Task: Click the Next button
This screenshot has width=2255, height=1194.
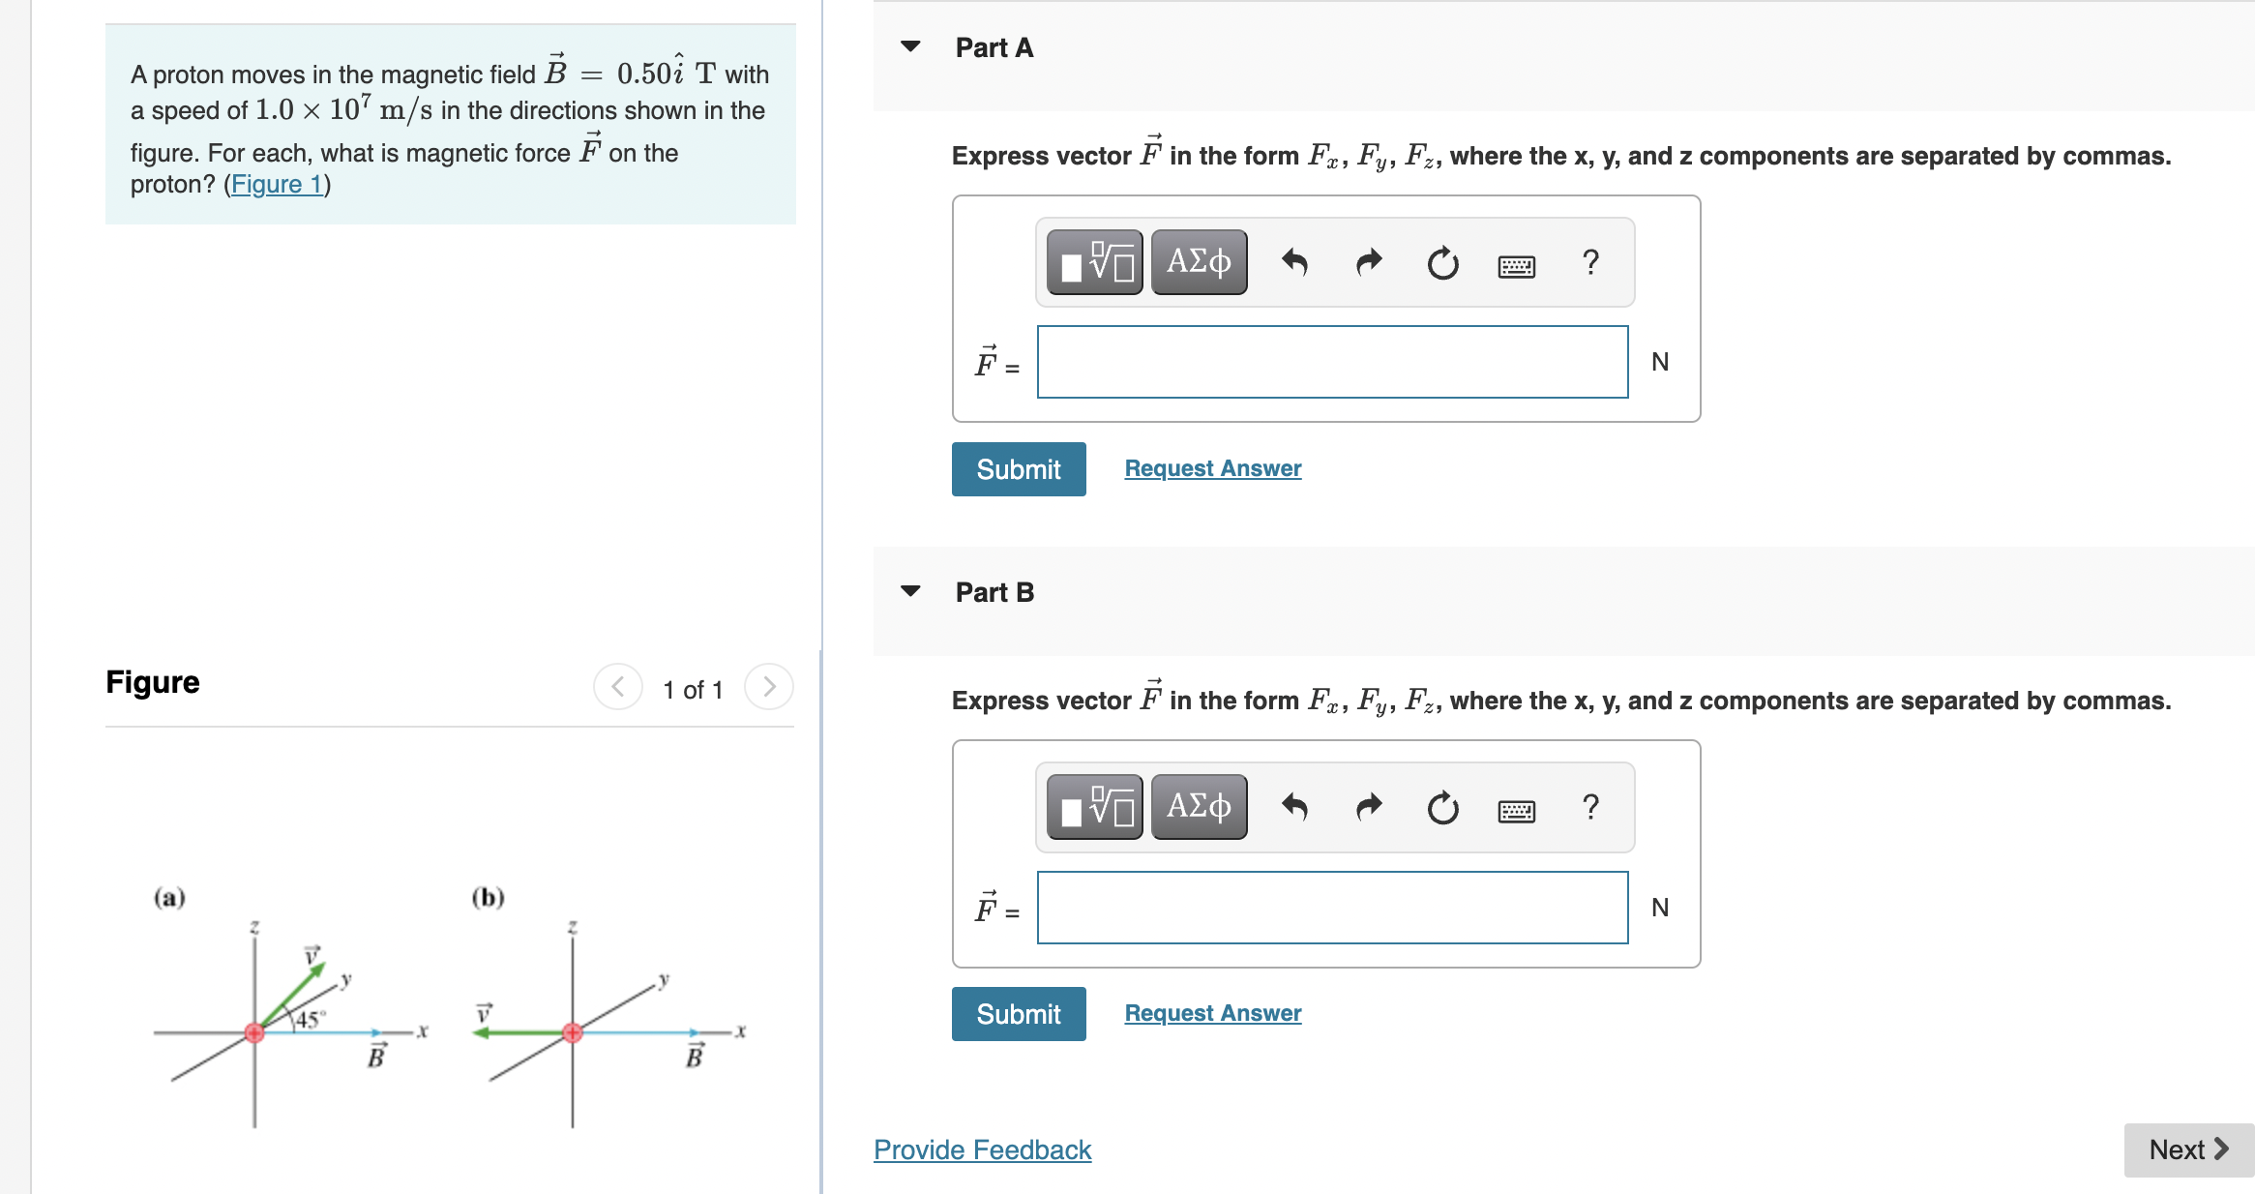Action: [2188, 1149]
